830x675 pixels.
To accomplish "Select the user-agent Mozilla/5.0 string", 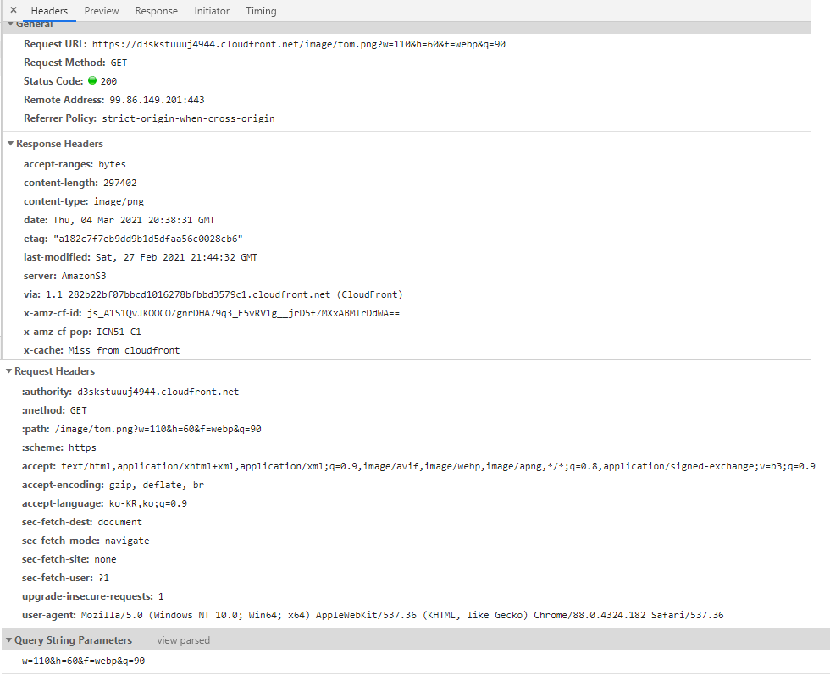I will coord(402,615).
